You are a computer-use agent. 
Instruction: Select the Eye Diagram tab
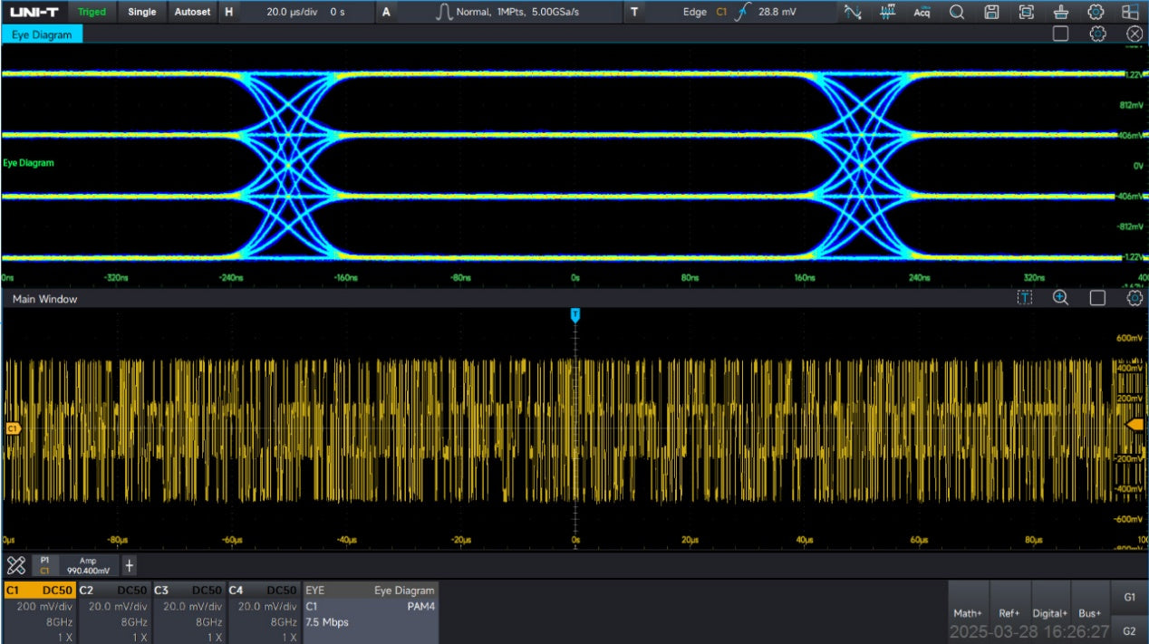(x=43, y=34)
